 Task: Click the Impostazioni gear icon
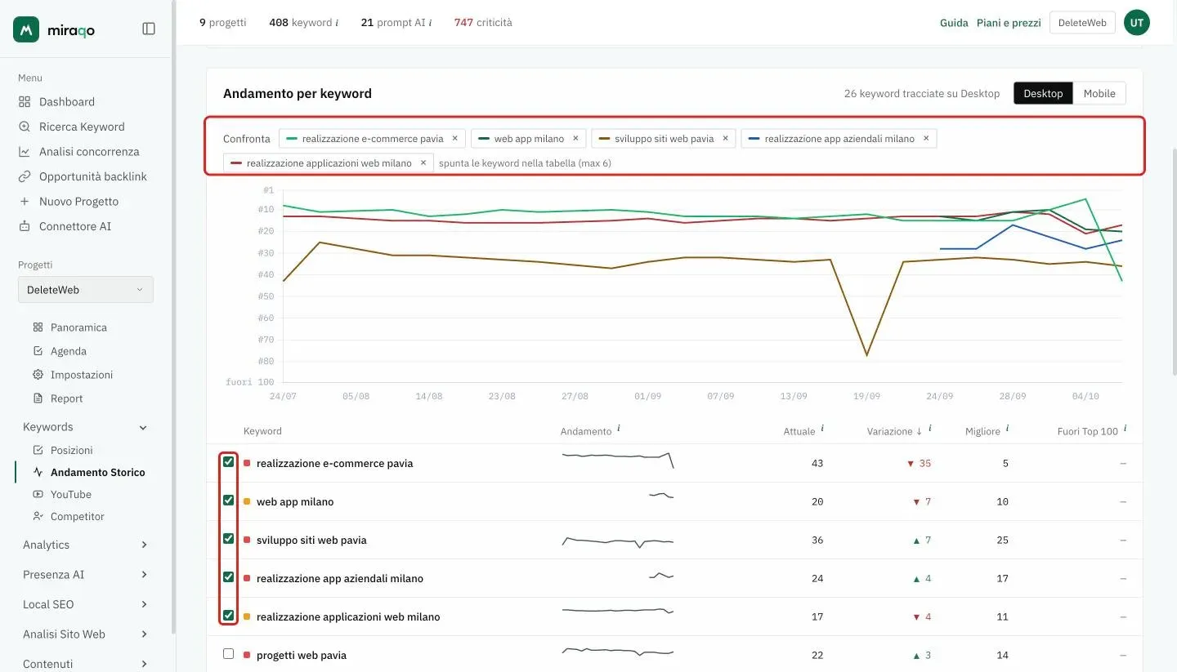38,375
